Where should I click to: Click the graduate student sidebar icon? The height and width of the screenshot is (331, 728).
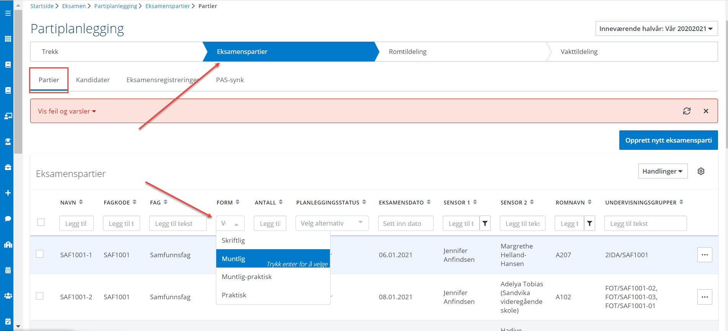8,141
